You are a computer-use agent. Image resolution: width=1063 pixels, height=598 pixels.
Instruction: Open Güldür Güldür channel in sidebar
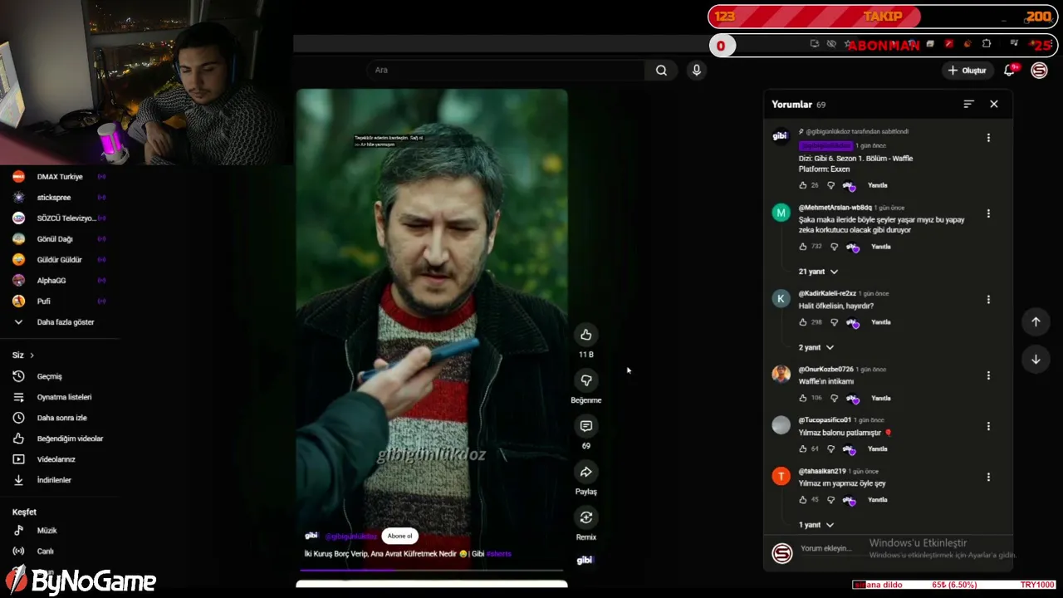pos(59,260)
